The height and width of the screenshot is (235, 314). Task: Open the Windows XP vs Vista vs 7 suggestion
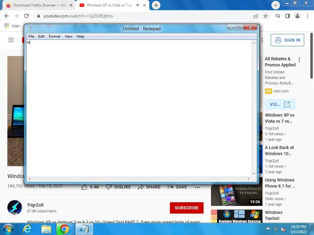[x=280, y=118]
